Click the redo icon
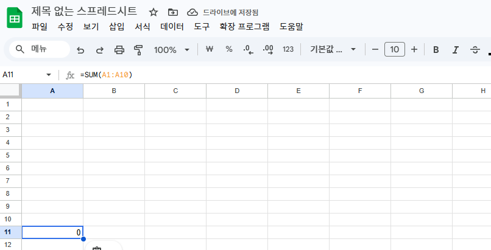The width and height of the screenshot is (491, 250). tap(99, 50)
